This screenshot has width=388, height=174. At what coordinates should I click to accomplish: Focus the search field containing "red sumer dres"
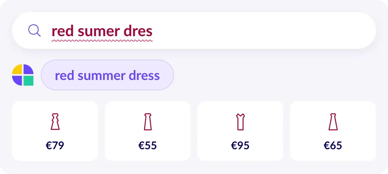click(x=194, y=30)
